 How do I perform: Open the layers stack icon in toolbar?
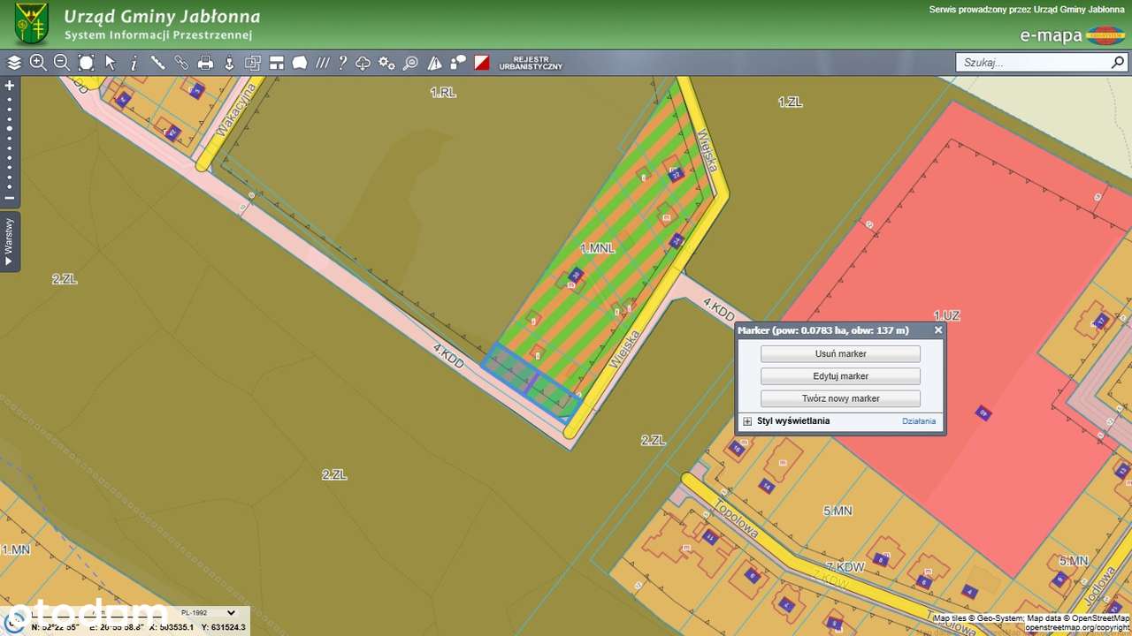pos(14,63)
